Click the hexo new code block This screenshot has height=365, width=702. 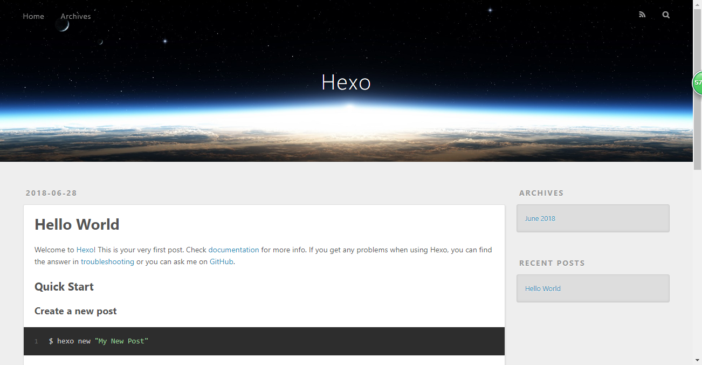(x=264, y=341)
